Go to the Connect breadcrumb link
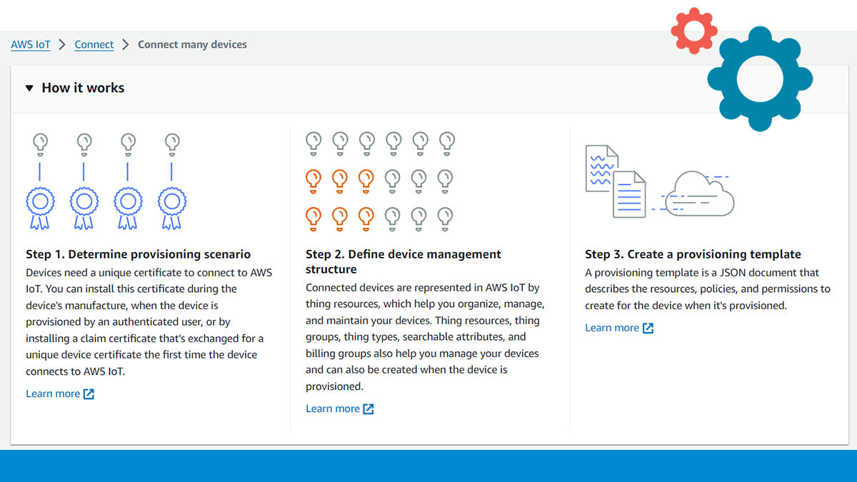This screenshot has width=857, height=482. (94, 44)
